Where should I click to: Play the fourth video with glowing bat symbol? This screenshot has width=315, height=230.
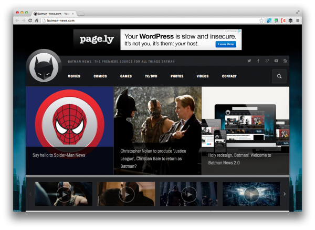tap(251, 194)
